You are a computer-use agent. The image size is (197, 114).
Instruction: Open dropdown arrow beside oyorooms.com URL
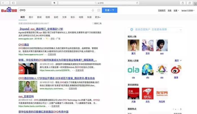click(x=45, y=55)
